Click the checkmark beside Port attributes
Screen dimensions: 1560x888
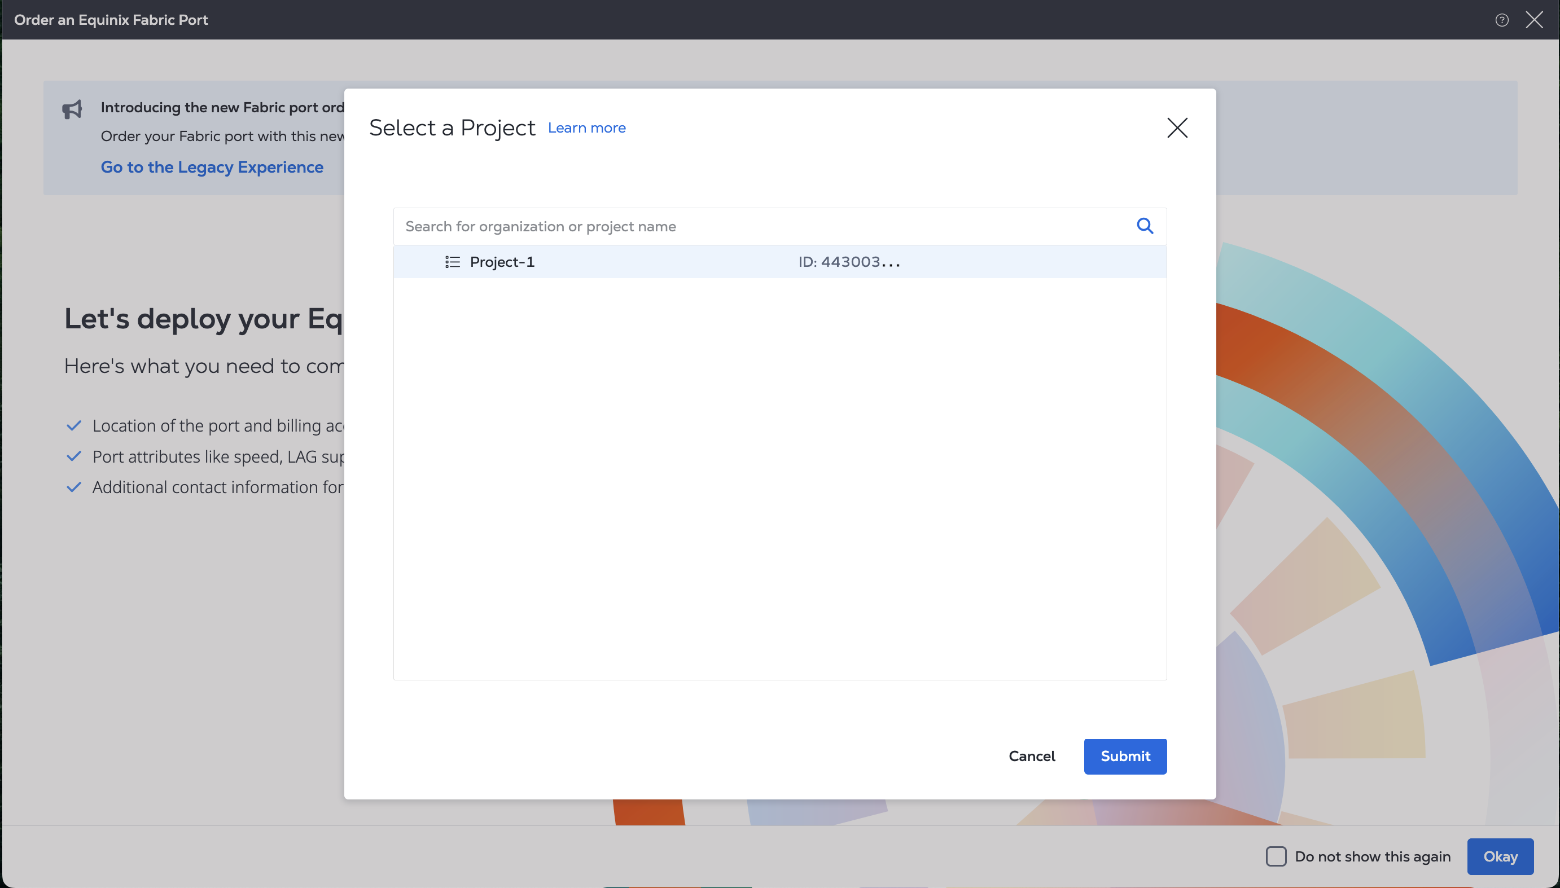(x=74, y=456)
